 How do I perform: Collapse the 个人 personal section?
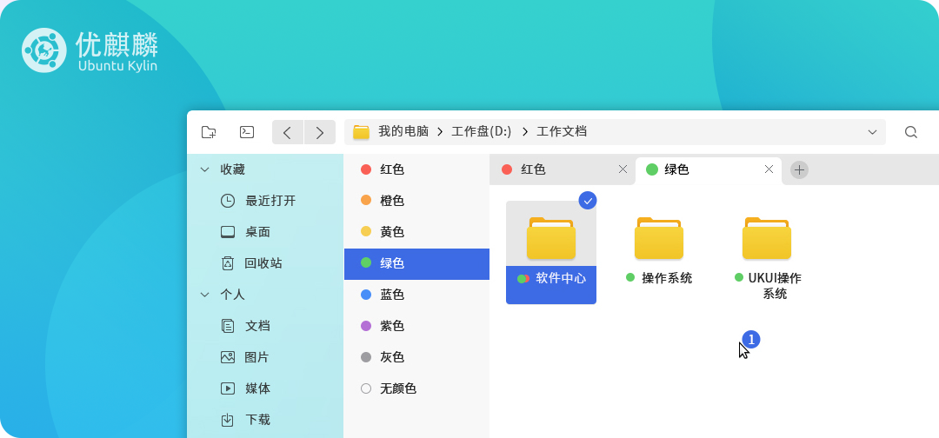pyautogui.click(x=205, y=295)
